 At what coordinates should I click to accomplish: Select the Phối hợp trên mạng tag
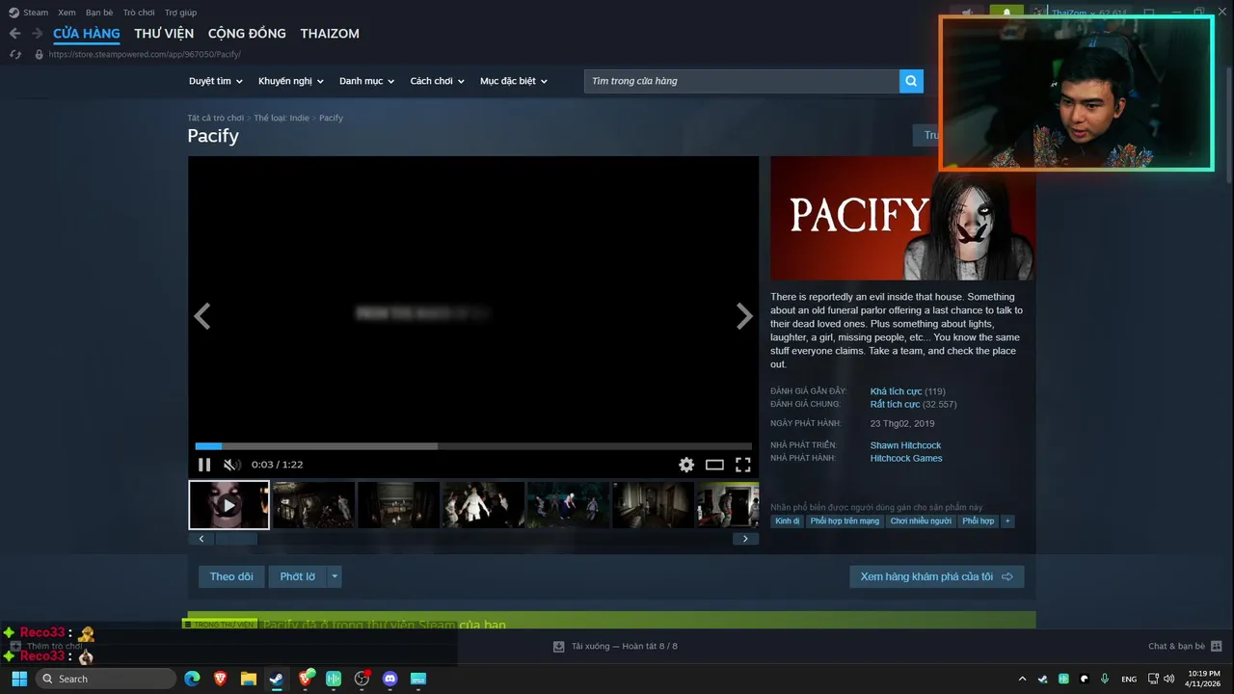pyautogui.click(x=845, y=521)
